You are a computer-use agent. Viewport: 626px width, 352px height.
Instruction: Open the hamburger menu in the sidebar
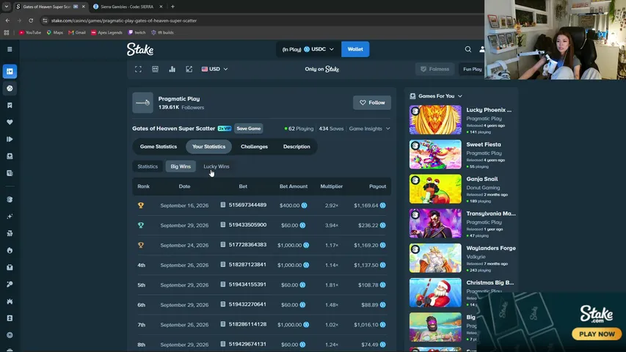(10, 49)
